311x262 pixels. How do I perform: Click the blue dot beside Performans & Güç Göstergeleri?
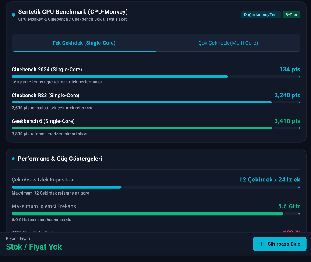coord(13,159)
